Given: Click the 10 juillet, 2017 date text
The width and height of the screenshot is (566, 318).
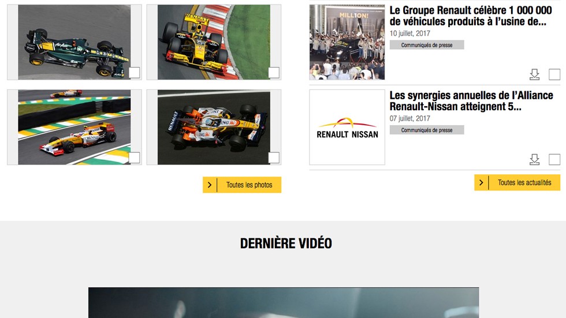Looking at the screenshot, I should [x=409, y=33].
